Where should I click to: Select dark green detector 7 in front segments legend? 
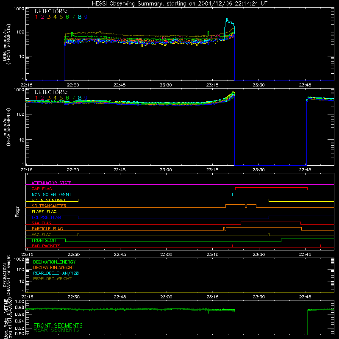pyautogui.click(x=73, y=17)
